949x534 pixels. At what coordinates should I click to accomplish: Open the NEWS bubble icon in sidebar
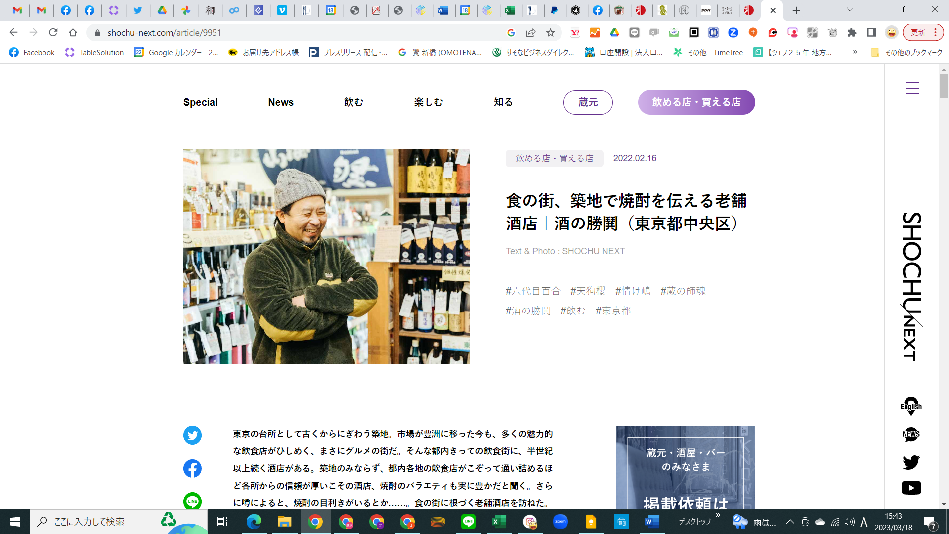click(911, 434)
